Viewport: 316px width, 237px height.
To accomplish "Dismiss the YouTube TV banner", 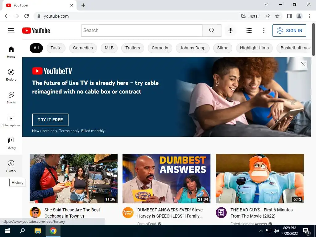I will (303, 64).
